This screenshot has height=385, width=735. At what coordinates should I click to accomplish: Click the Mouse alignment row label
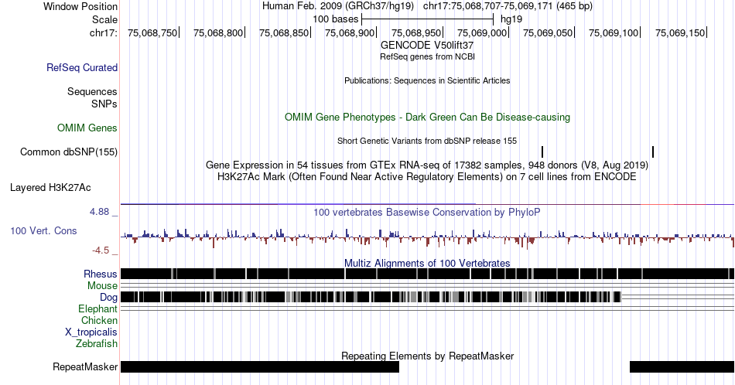tap(102, 286)
